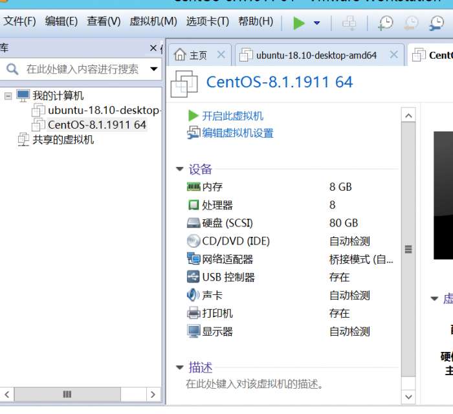Open the 文件(F) menu

(x=19, y=21)
